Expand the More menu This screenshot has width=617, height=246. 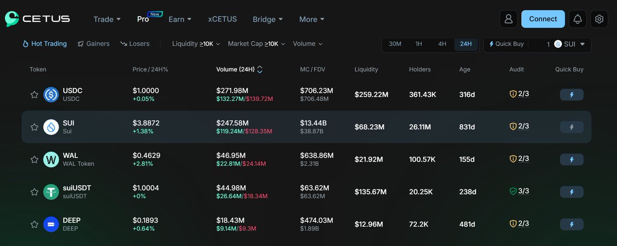coord(312,19)
